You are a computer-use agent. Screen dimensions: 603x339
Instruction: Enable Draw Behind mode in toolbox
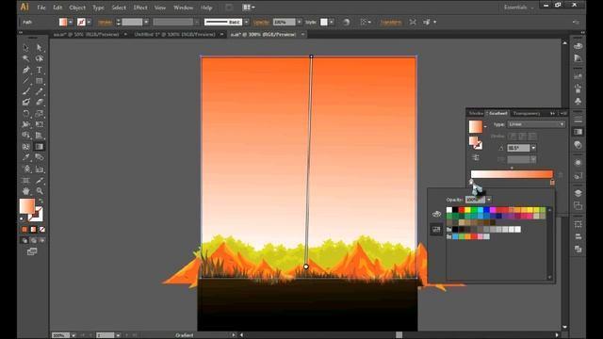[x=34, y=241]
